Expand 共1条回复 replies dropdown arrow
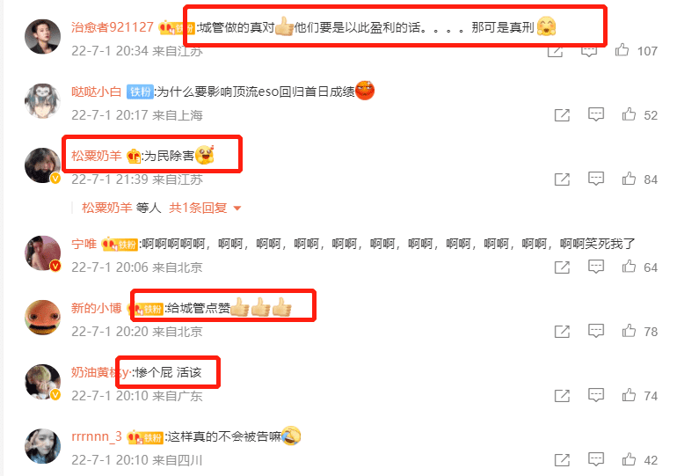Screen dimensions: 677x476 (237, 209)
